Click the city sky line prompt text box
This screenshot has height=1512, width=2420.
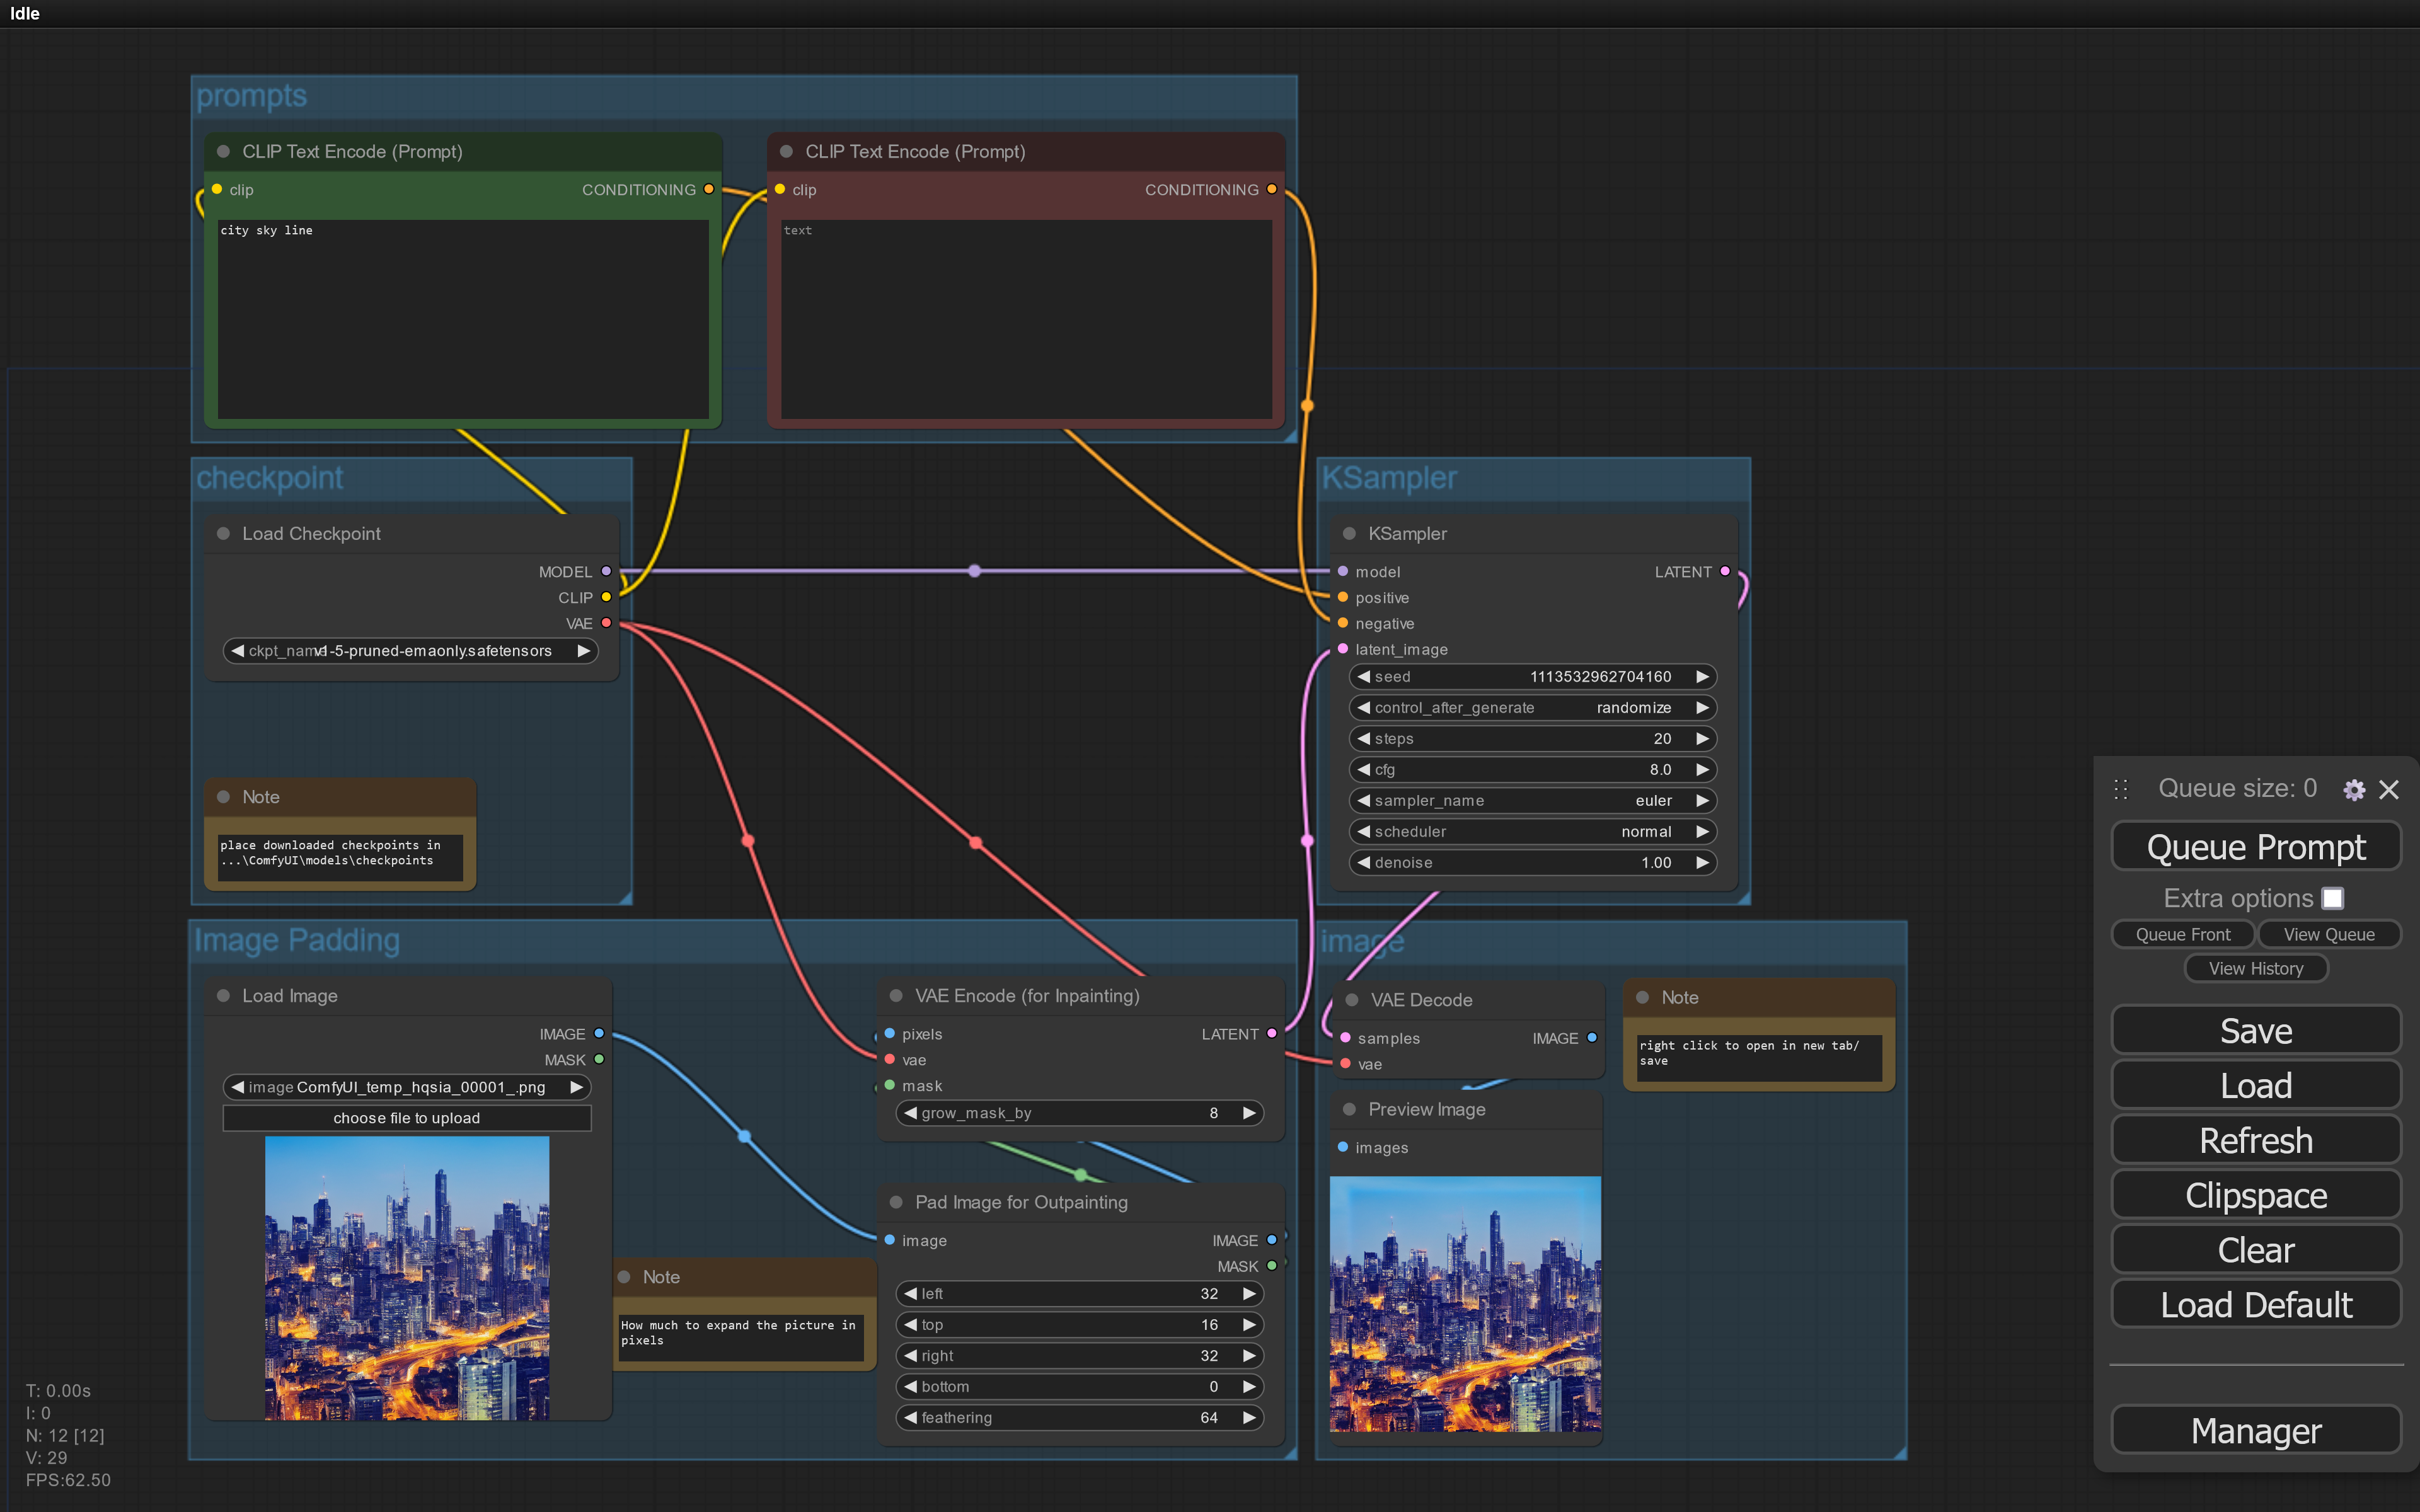click(462, 318)
